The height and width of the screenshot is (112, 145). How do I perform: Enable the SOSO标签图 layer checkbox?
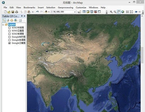(10, 28)
